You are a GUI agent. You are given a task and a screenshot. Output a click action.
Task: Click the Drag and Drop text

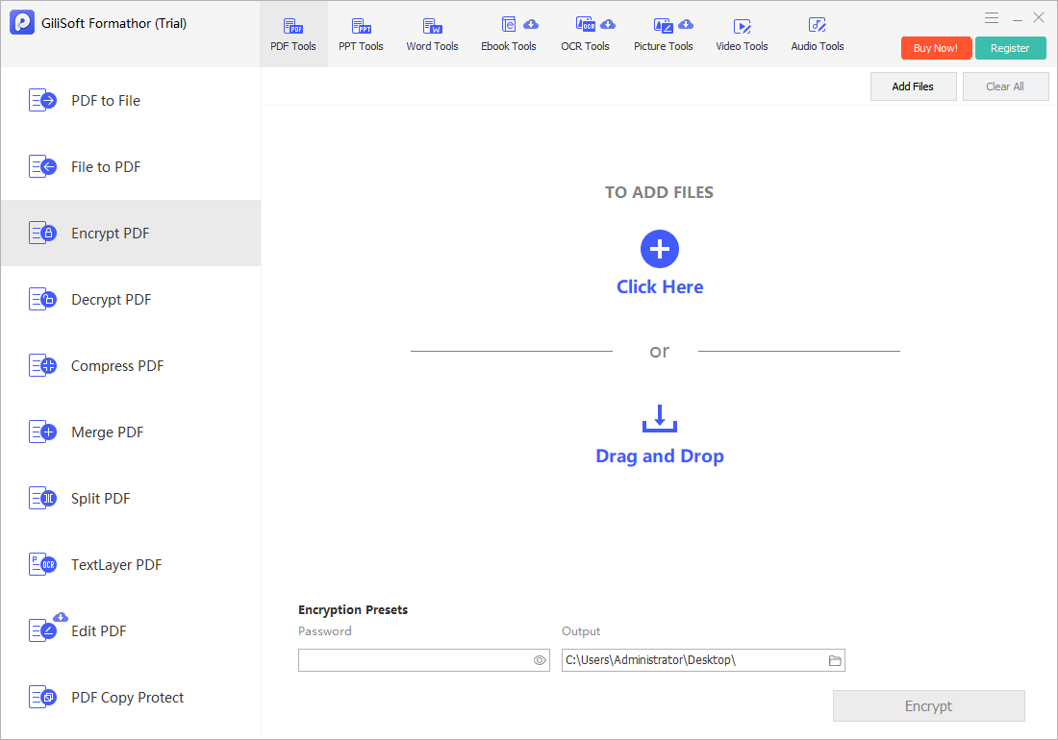[x=660, y=456]
